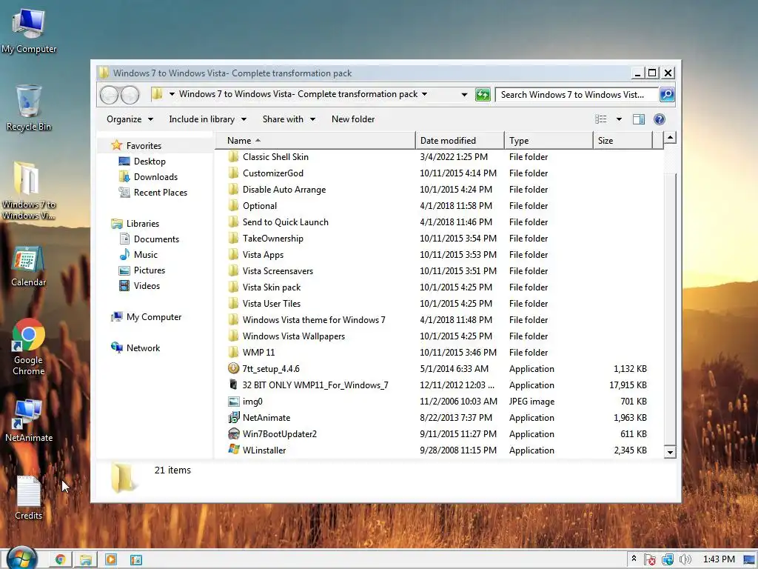Open Windows Media Player from the taskbar
Viewport: 758px width, 569px height.
(x=111, y=560)
